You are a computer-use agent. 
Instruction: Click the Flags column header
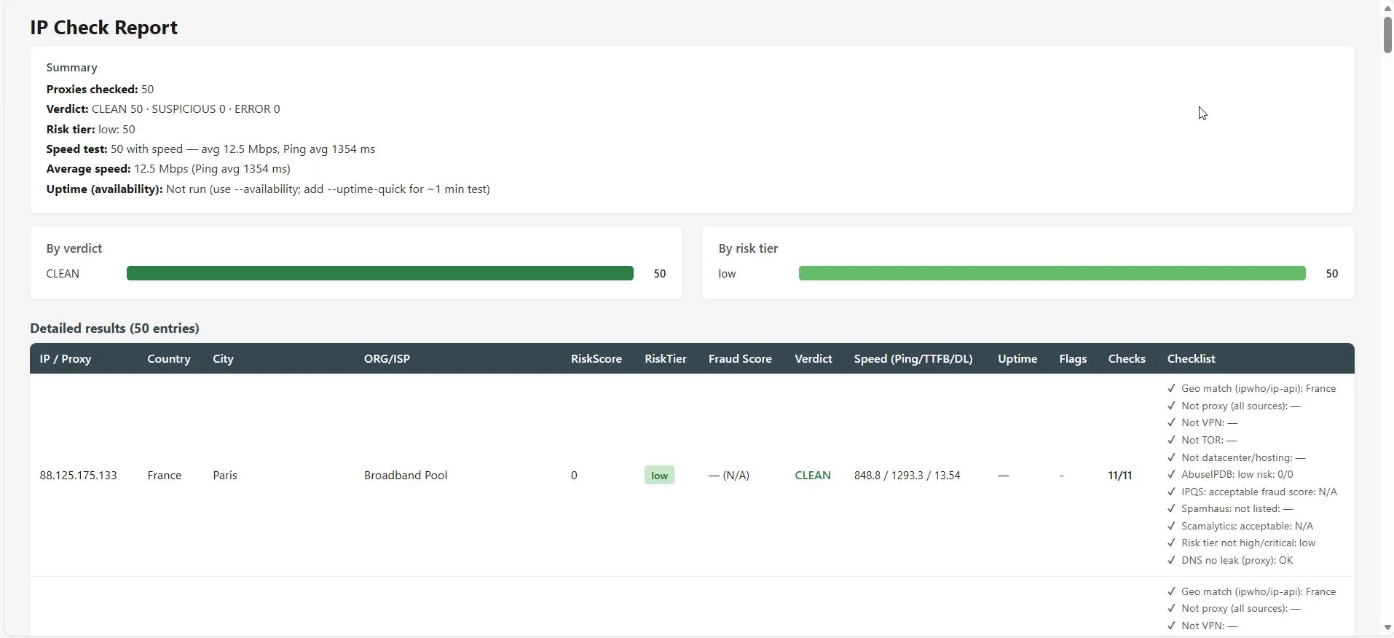(1072, 358)
